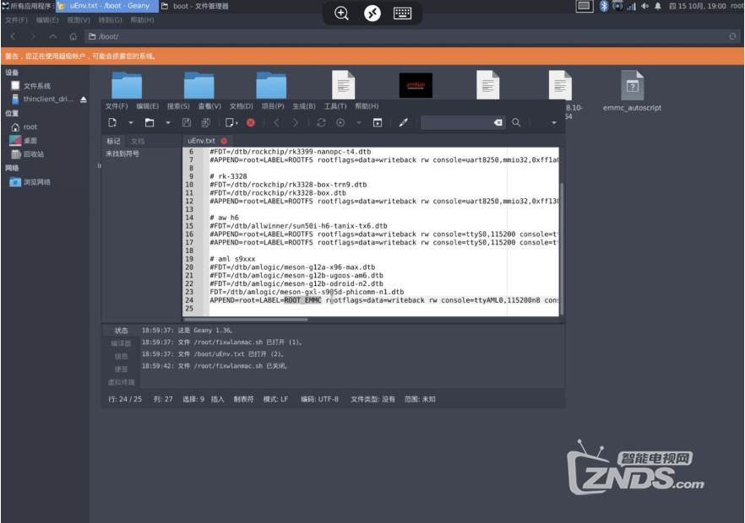Navigate forward in Geany toolbar
The width and height of the screenshot is (745, 523).
(x=296, y=123)
